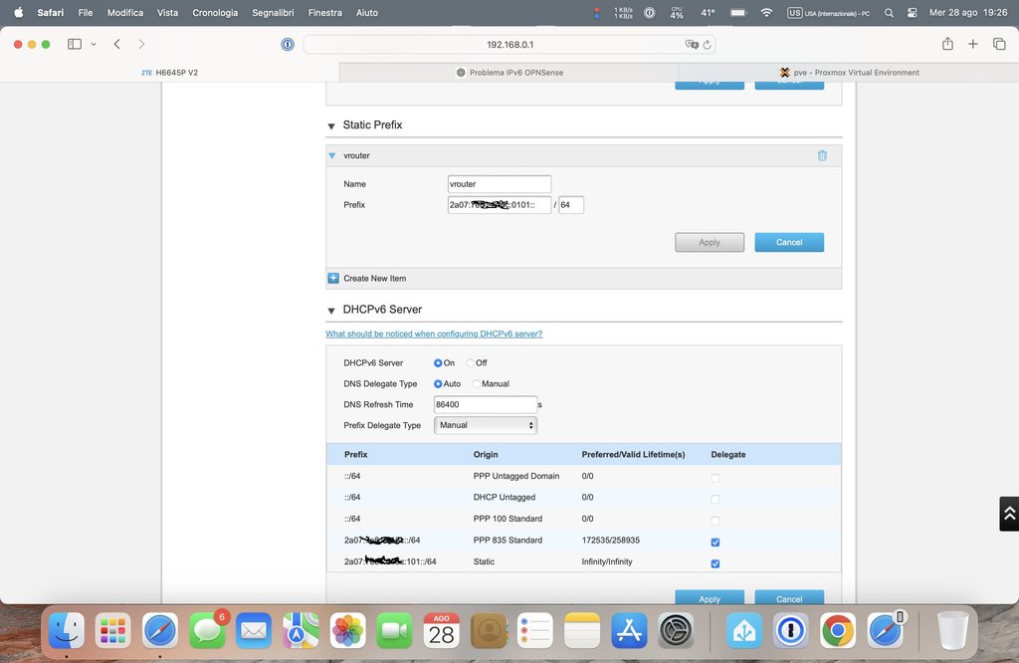1019x663 pixels.
Task: Select Manual for DNS Delegate Type
Action: click(x=477, y=384)
